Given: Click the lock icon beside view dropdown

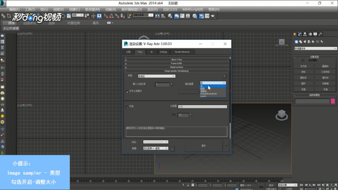Looking at the screenshot, I should [x=172, y=148].
